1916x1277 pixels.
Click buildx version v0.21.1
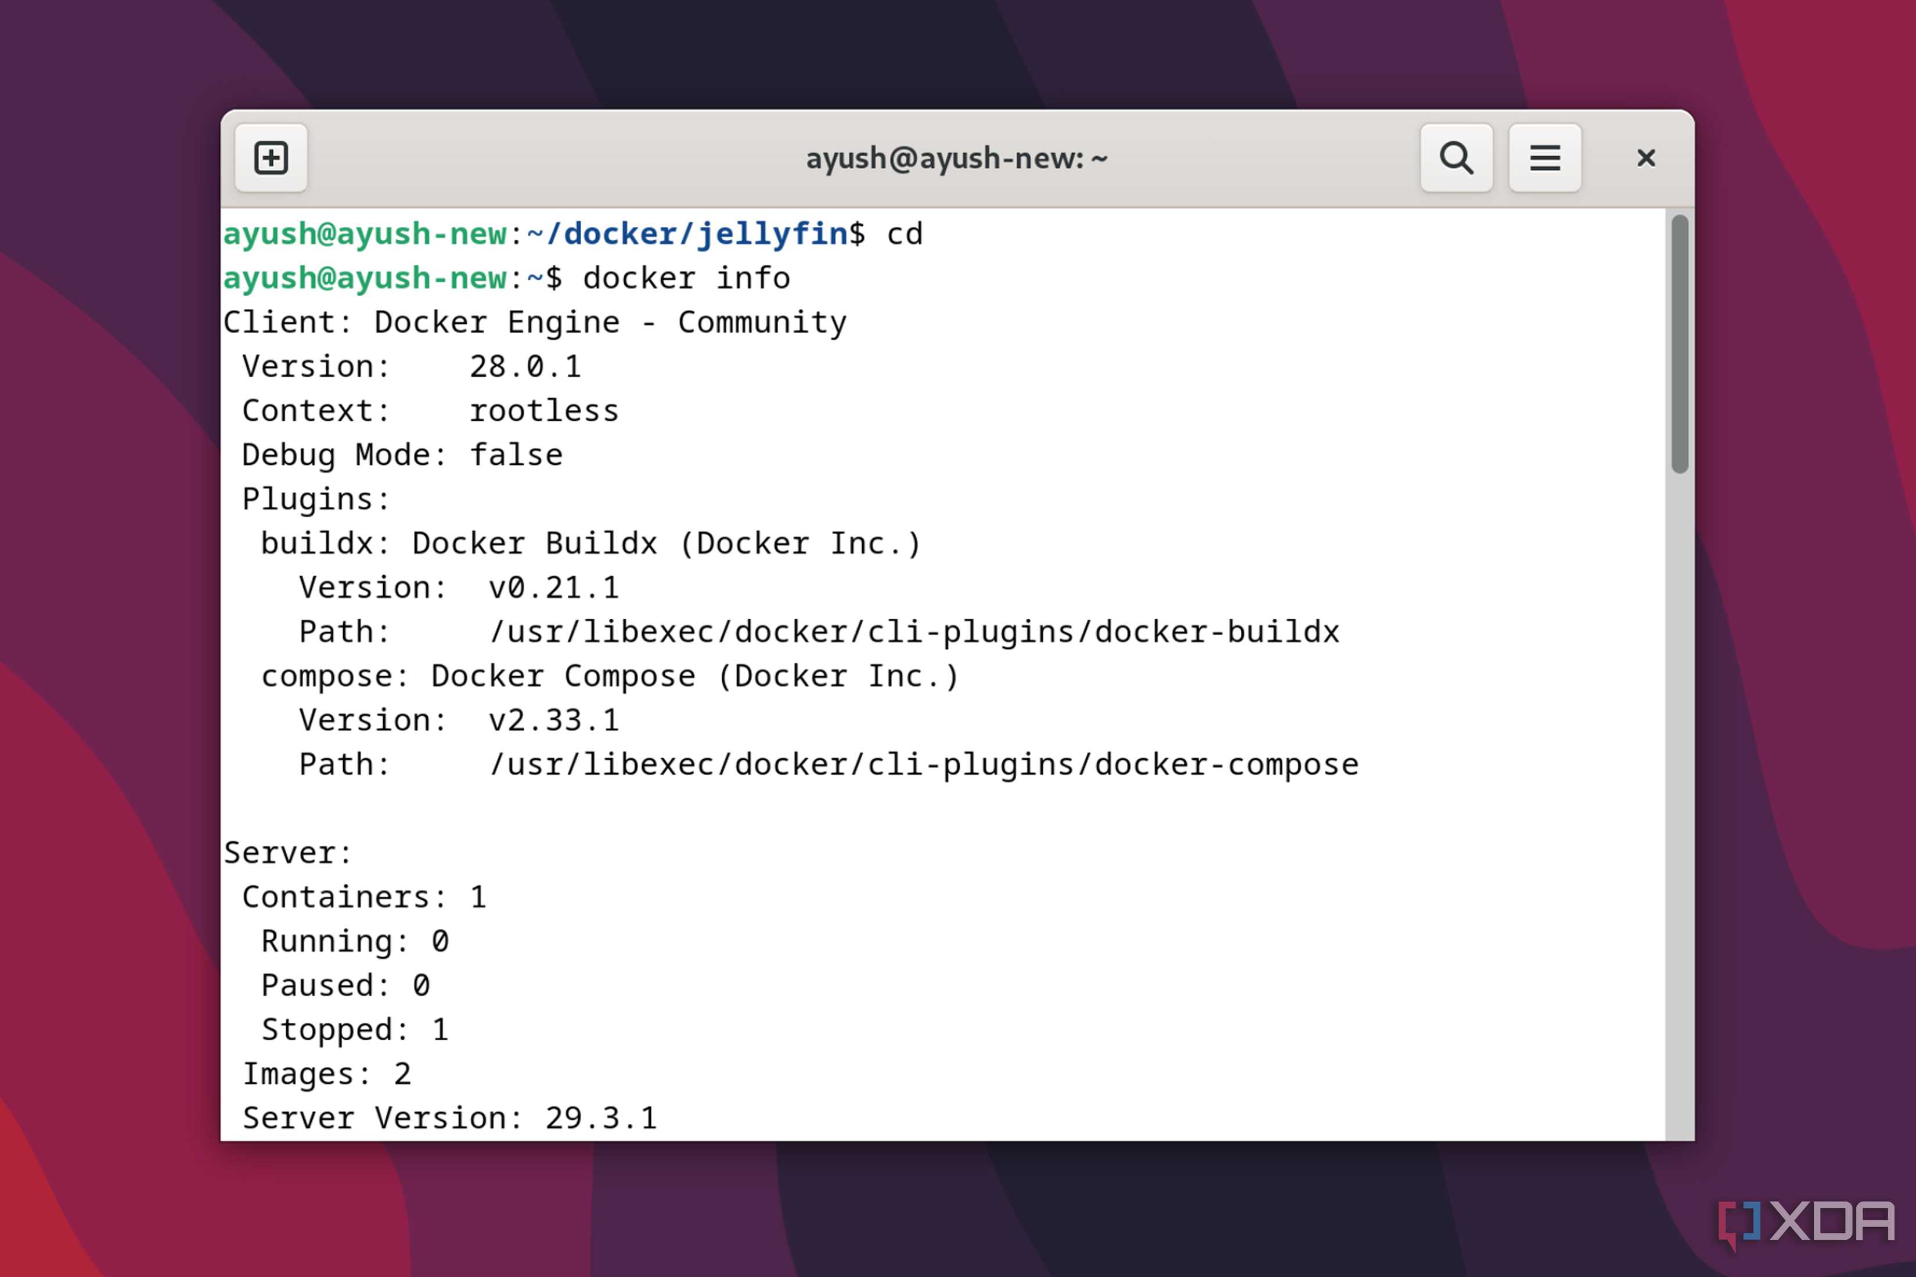tap(554, 588)
